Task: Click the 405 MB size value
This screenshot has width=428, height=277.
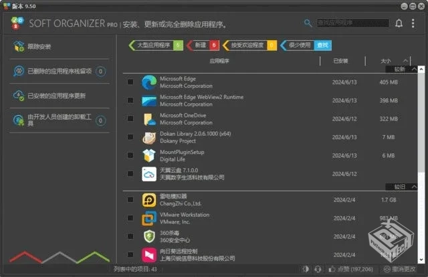Action: click(x=389, y=82)
